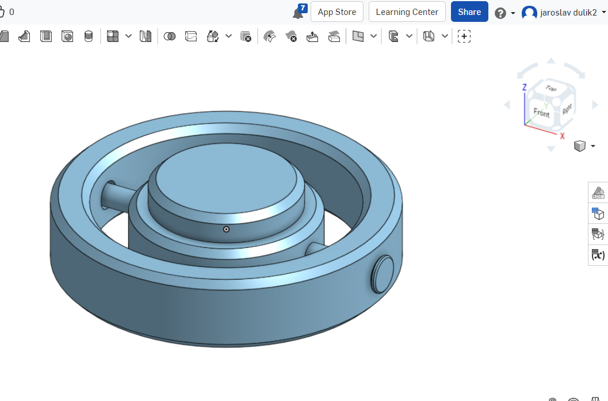Switch to the Front view on the view cube
This screenshot has width=608, height=401.
(541, 112)
